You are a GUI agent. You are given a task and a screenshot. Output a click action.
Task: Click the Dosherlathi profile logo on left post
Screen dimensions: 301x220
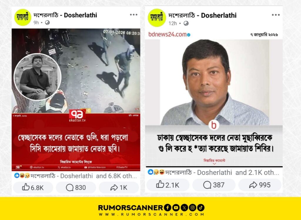tap(23, 17)
